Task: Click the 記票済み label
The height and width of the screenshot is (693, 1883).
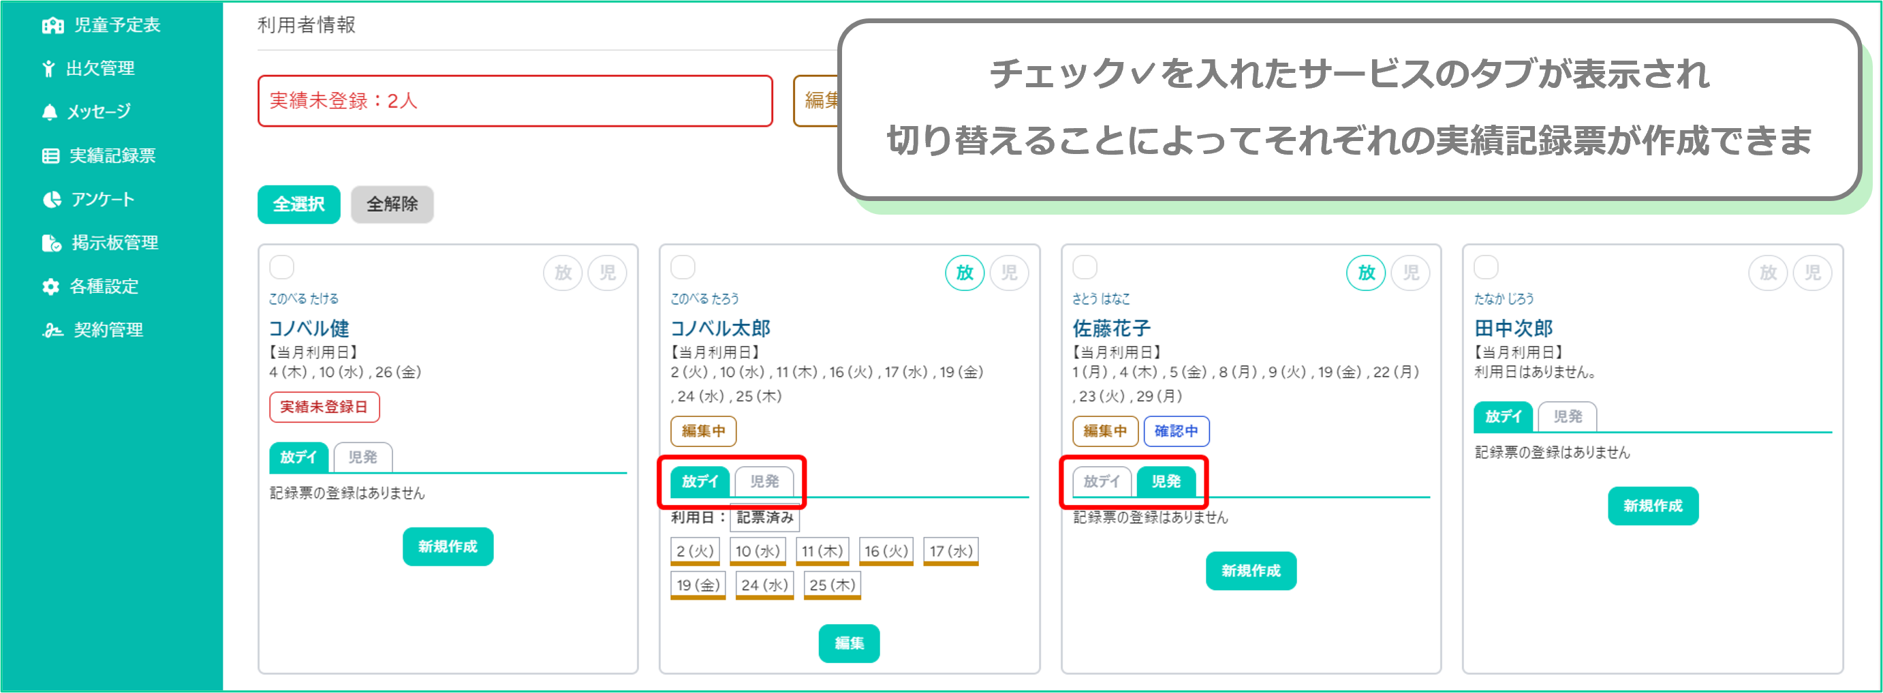Action: 764,518
